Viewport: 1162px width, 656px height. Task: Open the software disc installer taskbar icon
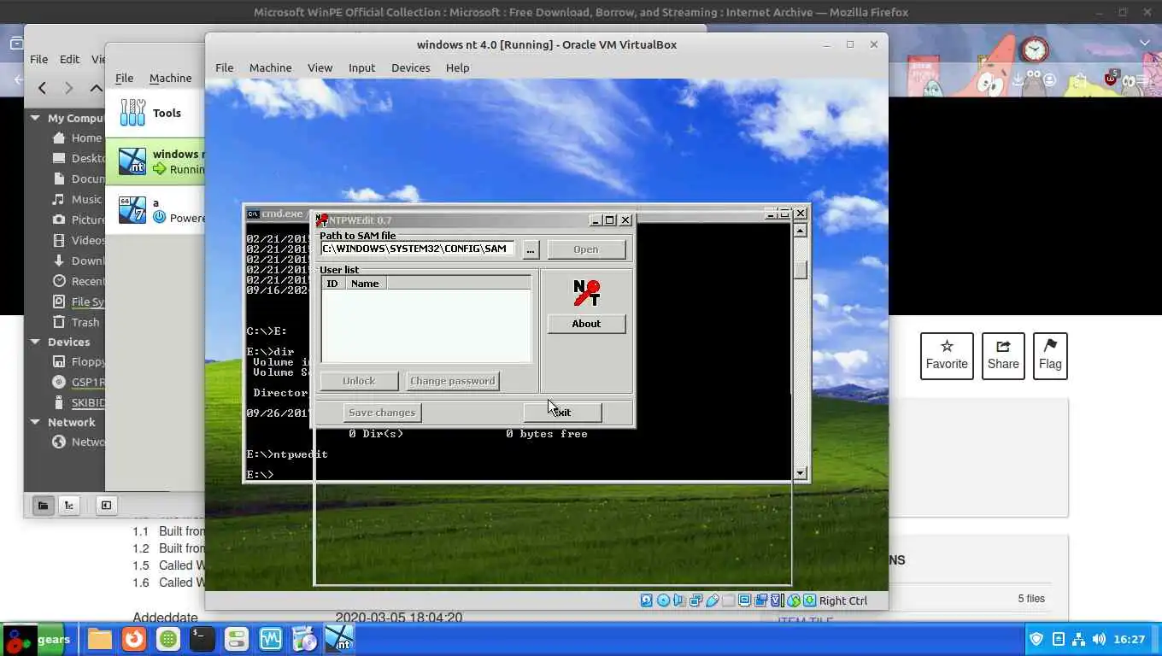[304, 639]
